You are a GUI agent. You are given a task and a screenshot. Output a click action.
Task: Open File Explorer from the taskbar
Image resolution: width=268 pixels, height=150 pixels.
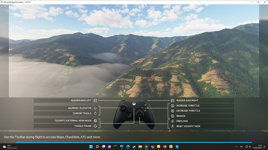coord(140,147)
